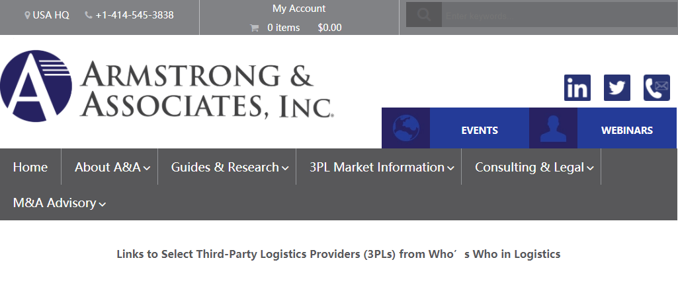Open the M&A Advisory dropdown
The height and width of the screenshot is (283, 678).
(x=60, y=203)
